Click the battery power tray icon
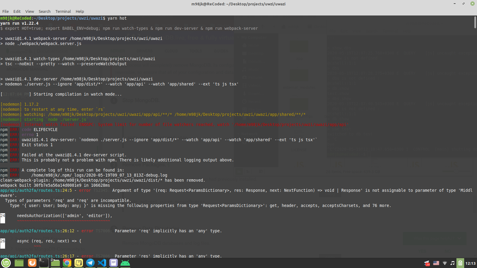 (460, 263)
